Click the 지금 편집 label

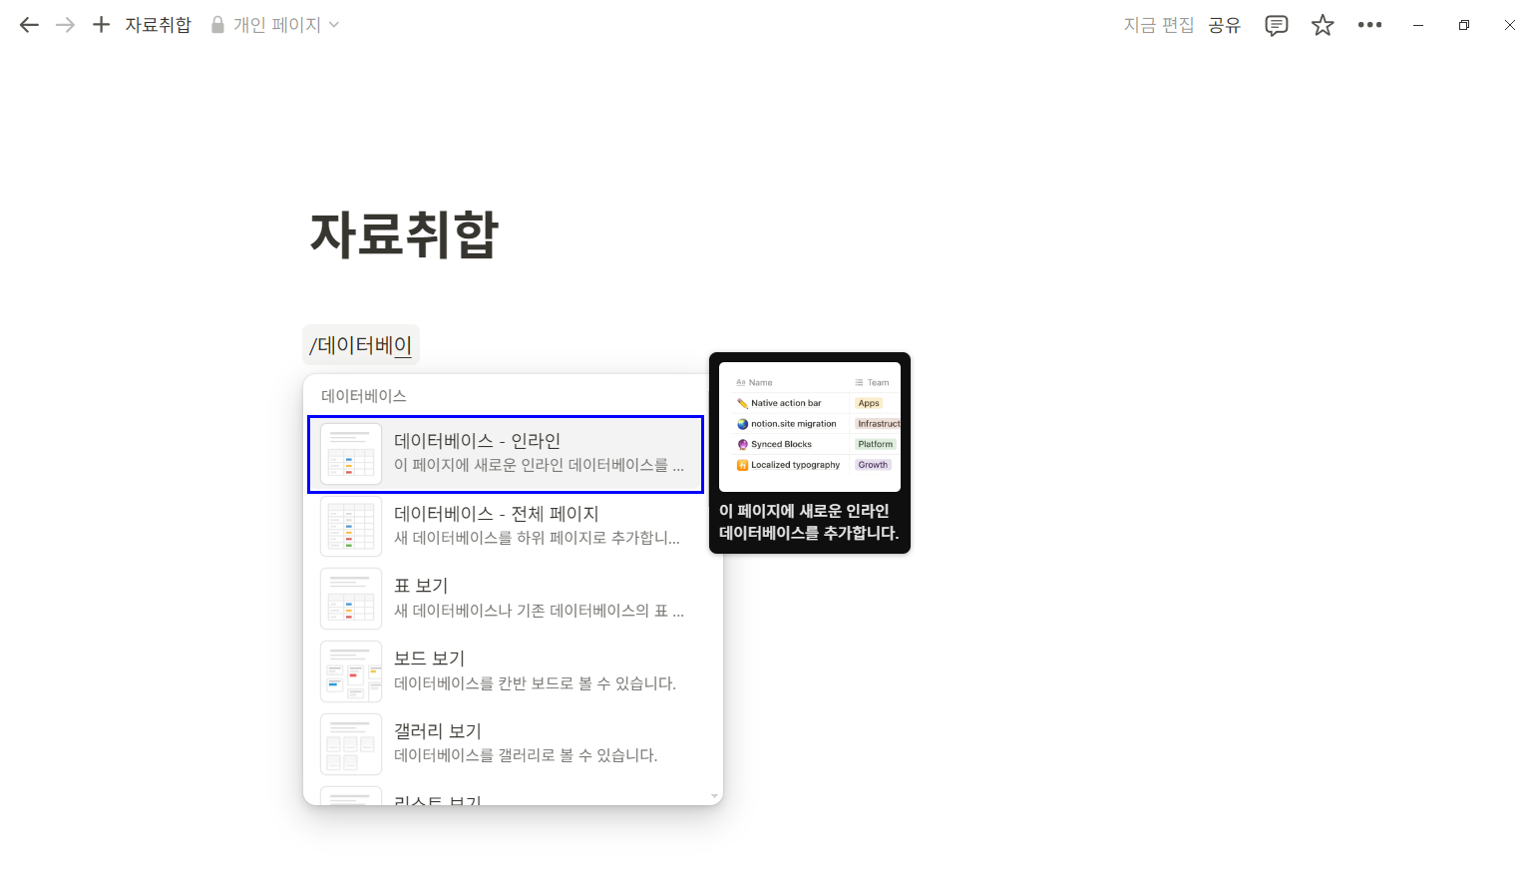[1158, 25]
